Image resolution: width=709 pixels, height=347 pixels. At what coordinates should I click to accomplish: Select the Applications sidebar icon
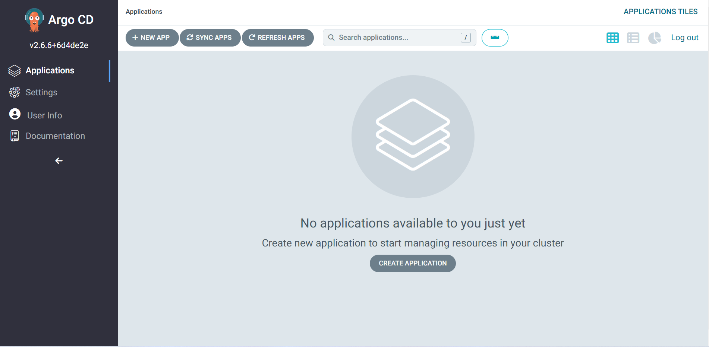point(14,70)
